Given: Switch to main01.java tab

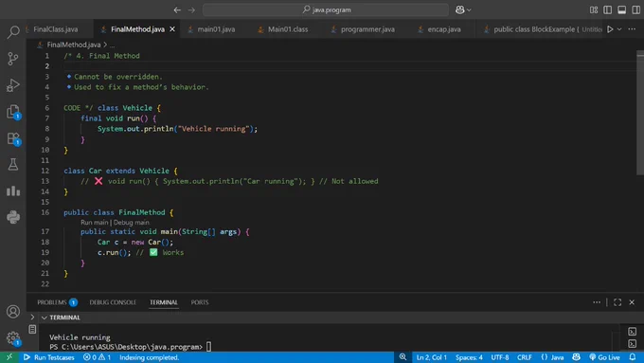Looking at the screenshot, I should pos(216,29).
